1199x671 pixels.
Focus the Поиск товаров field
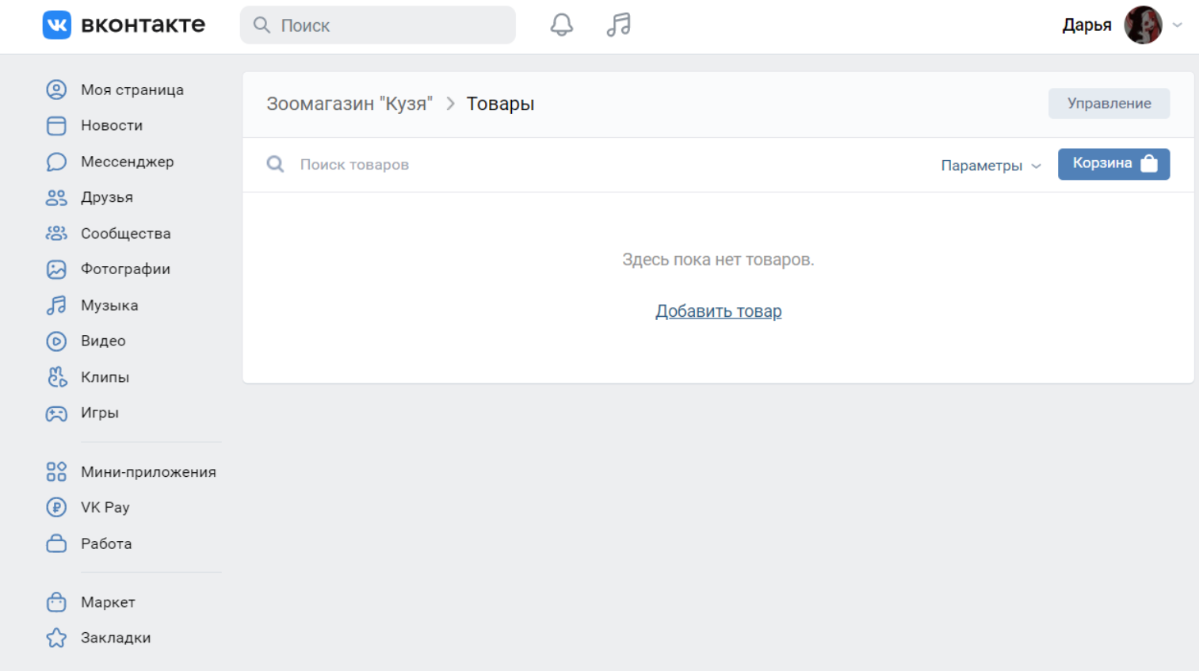tap(555, 165)
